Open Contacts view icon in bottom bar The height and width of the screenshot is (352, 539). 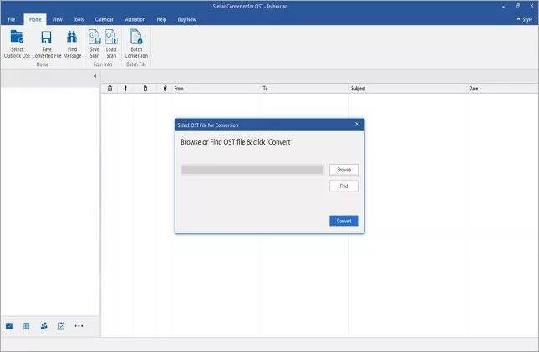click(x=43, y=325)
